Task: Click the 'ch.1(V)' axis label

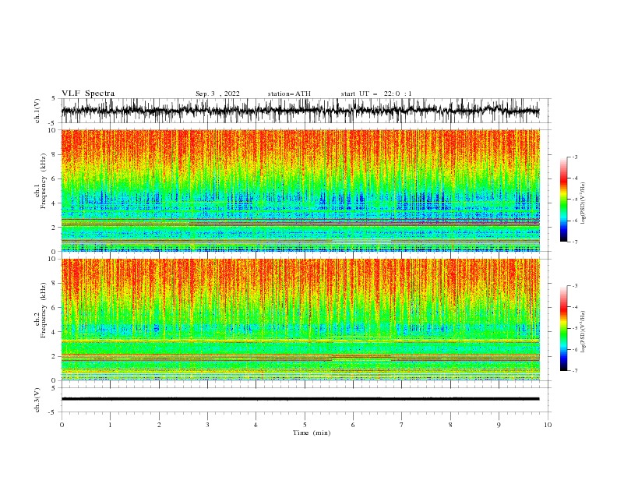Action: point(37,111)
